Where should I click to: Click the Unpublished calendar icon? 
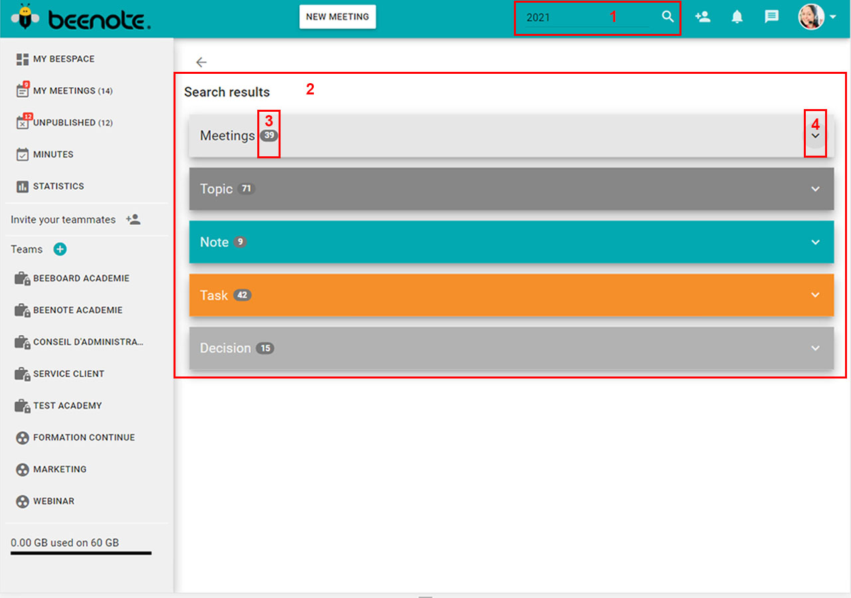(x=23, y=122)
